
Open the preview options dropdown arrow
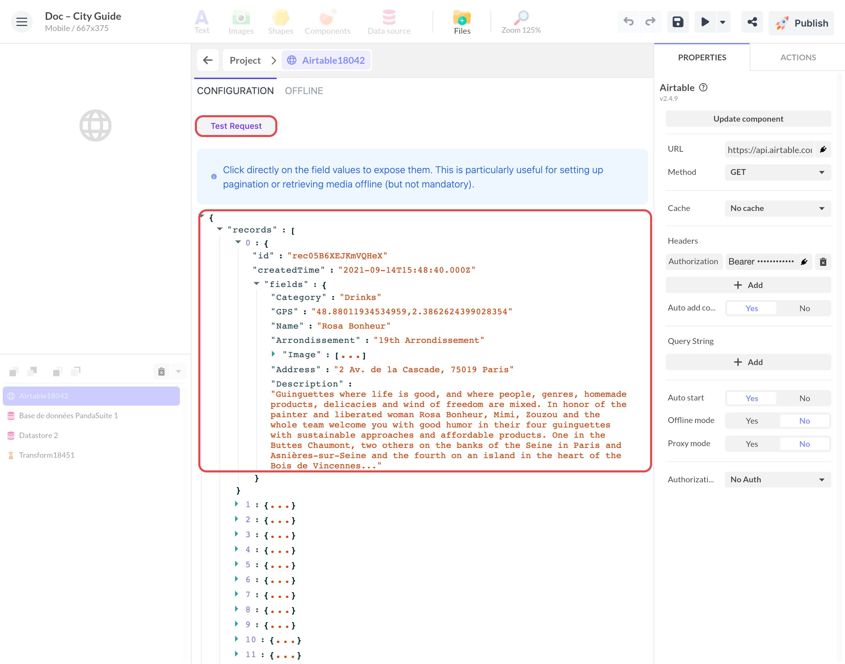pyautogui.click(x=723, y=22)
